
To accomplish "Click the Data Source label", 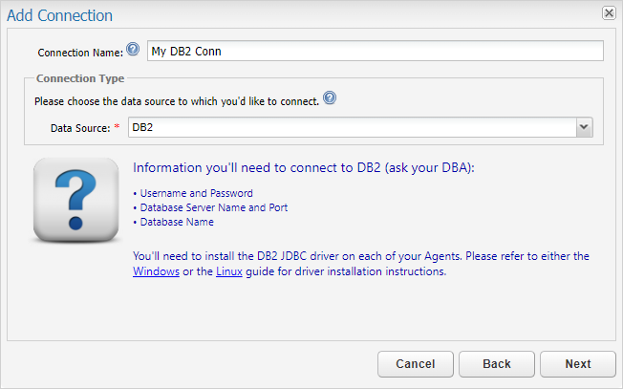I will click(x=80, y=127).
